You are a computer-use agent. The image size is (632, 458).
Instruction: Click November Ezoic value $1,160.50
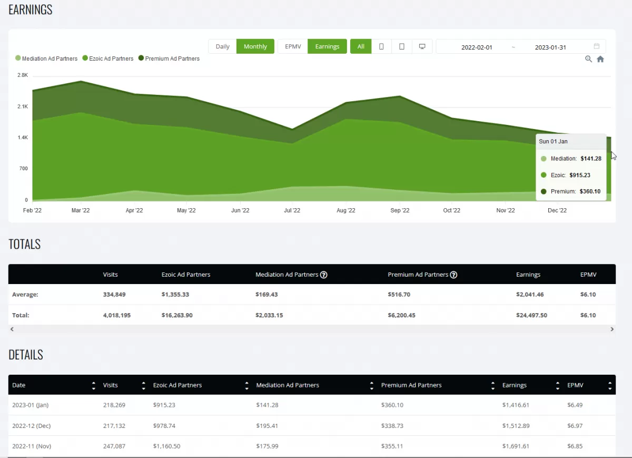[x=166, y=446]
